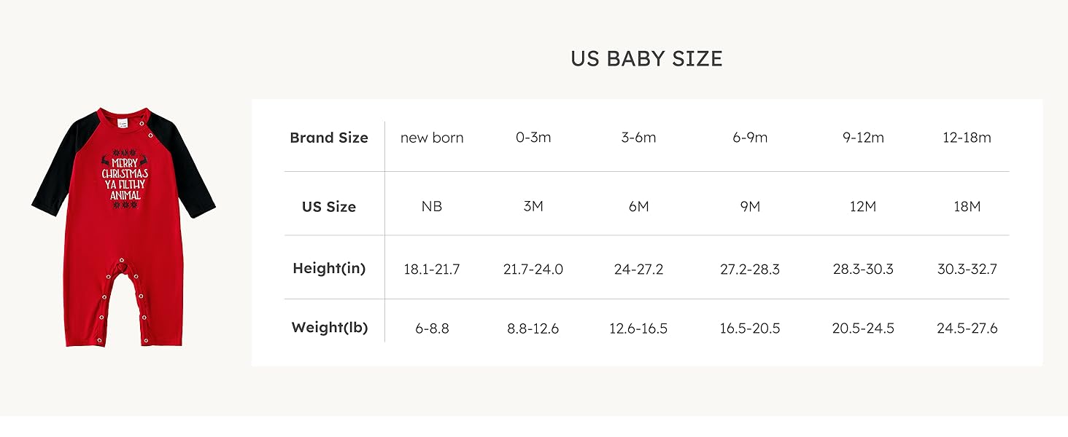Image resolution: width=1068 pixels, height=437 pixels.
Task: Click the Weight(lb) row label
Action: [329, 328]
